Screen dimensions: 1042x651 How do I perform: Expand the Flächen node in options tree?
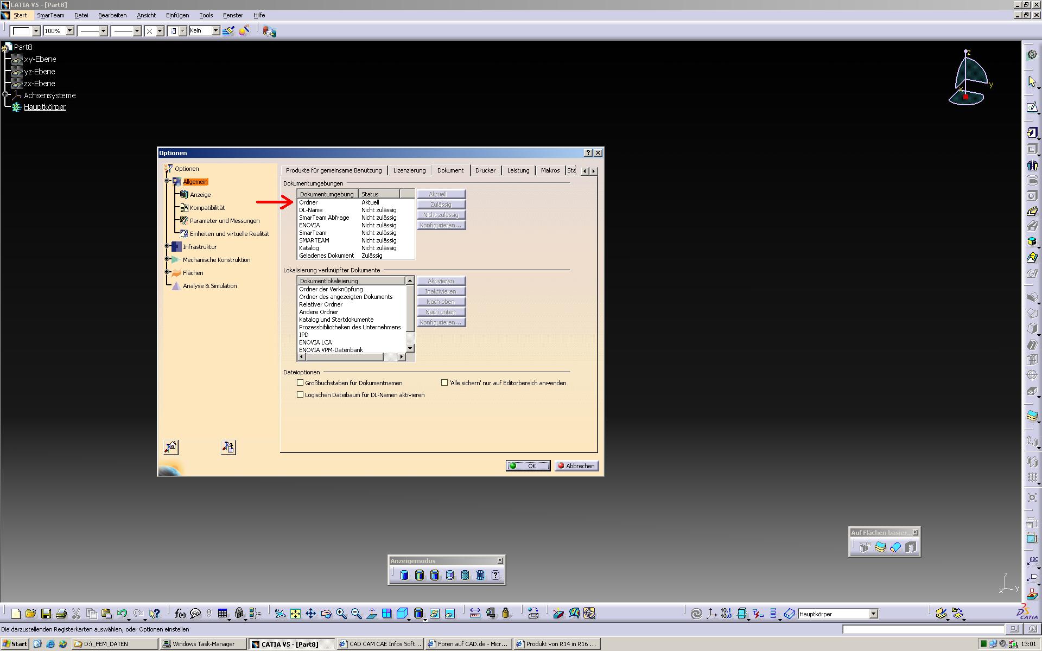[x=167, y=272]
